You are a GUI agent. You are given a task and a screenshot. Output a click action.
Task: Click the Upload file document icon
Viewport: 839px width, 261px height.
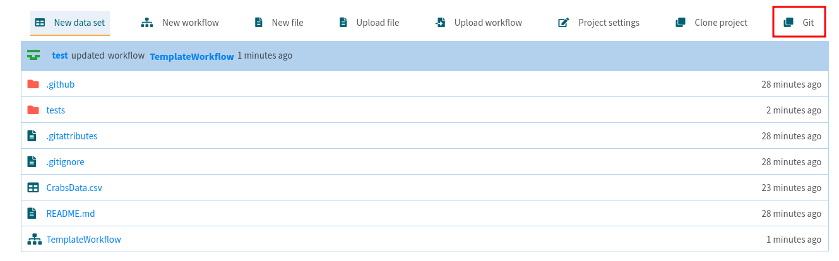click(343, 23)
